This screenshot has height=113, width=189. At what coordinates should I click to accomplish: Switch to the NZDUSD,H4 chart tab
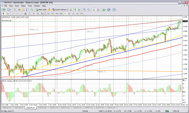65,108
